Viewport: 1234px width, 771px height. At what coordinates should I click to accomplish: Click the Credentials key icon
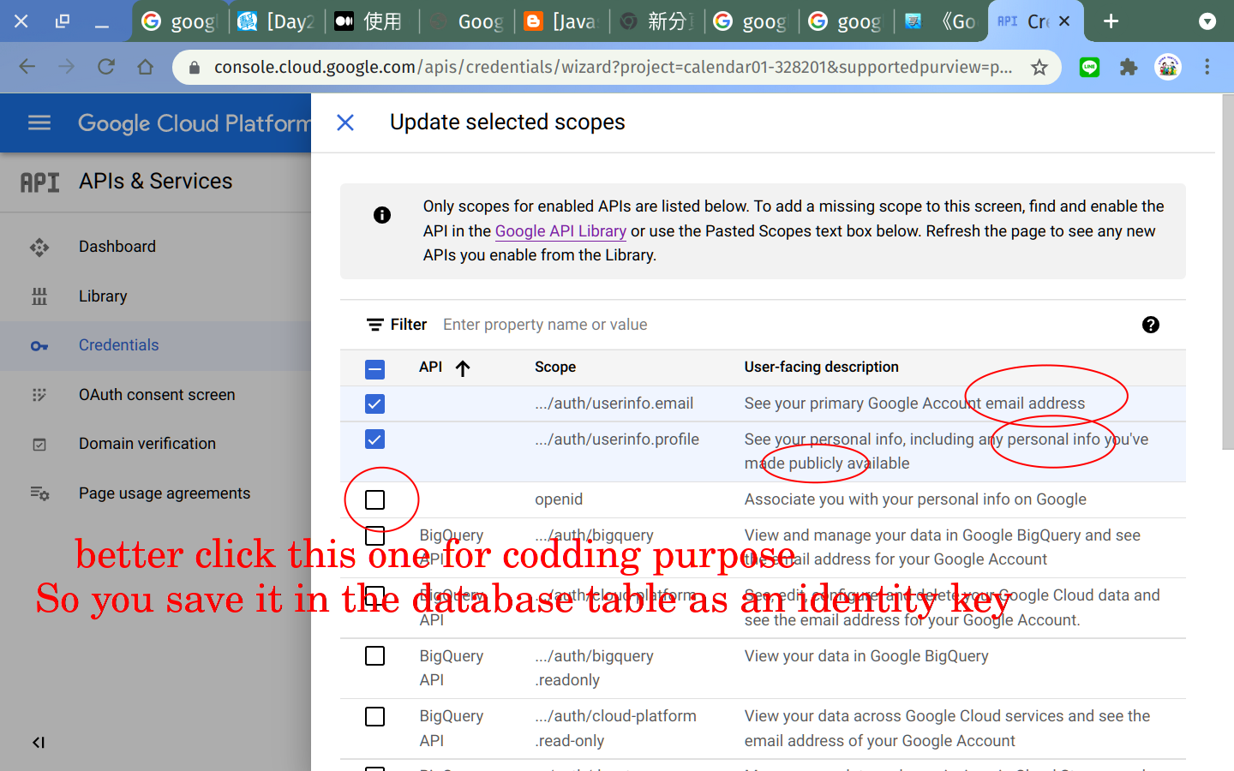coord(39,346)
